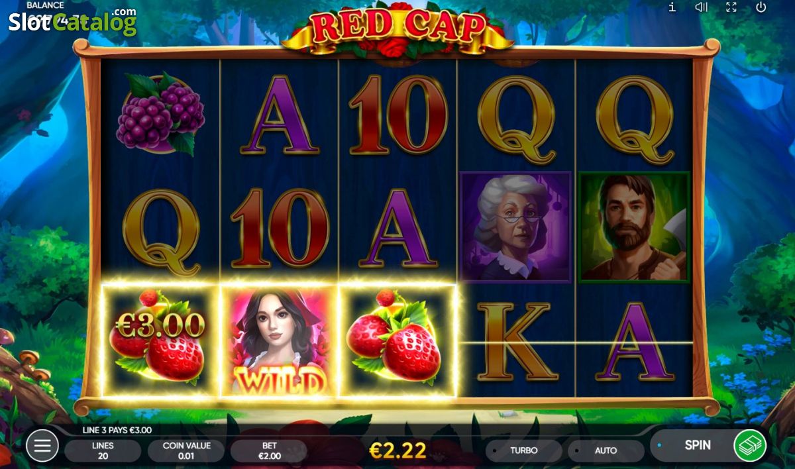Open the Lines selector
Image resolution: width=795 pixels, height=469 pixels.
(103, 450)
